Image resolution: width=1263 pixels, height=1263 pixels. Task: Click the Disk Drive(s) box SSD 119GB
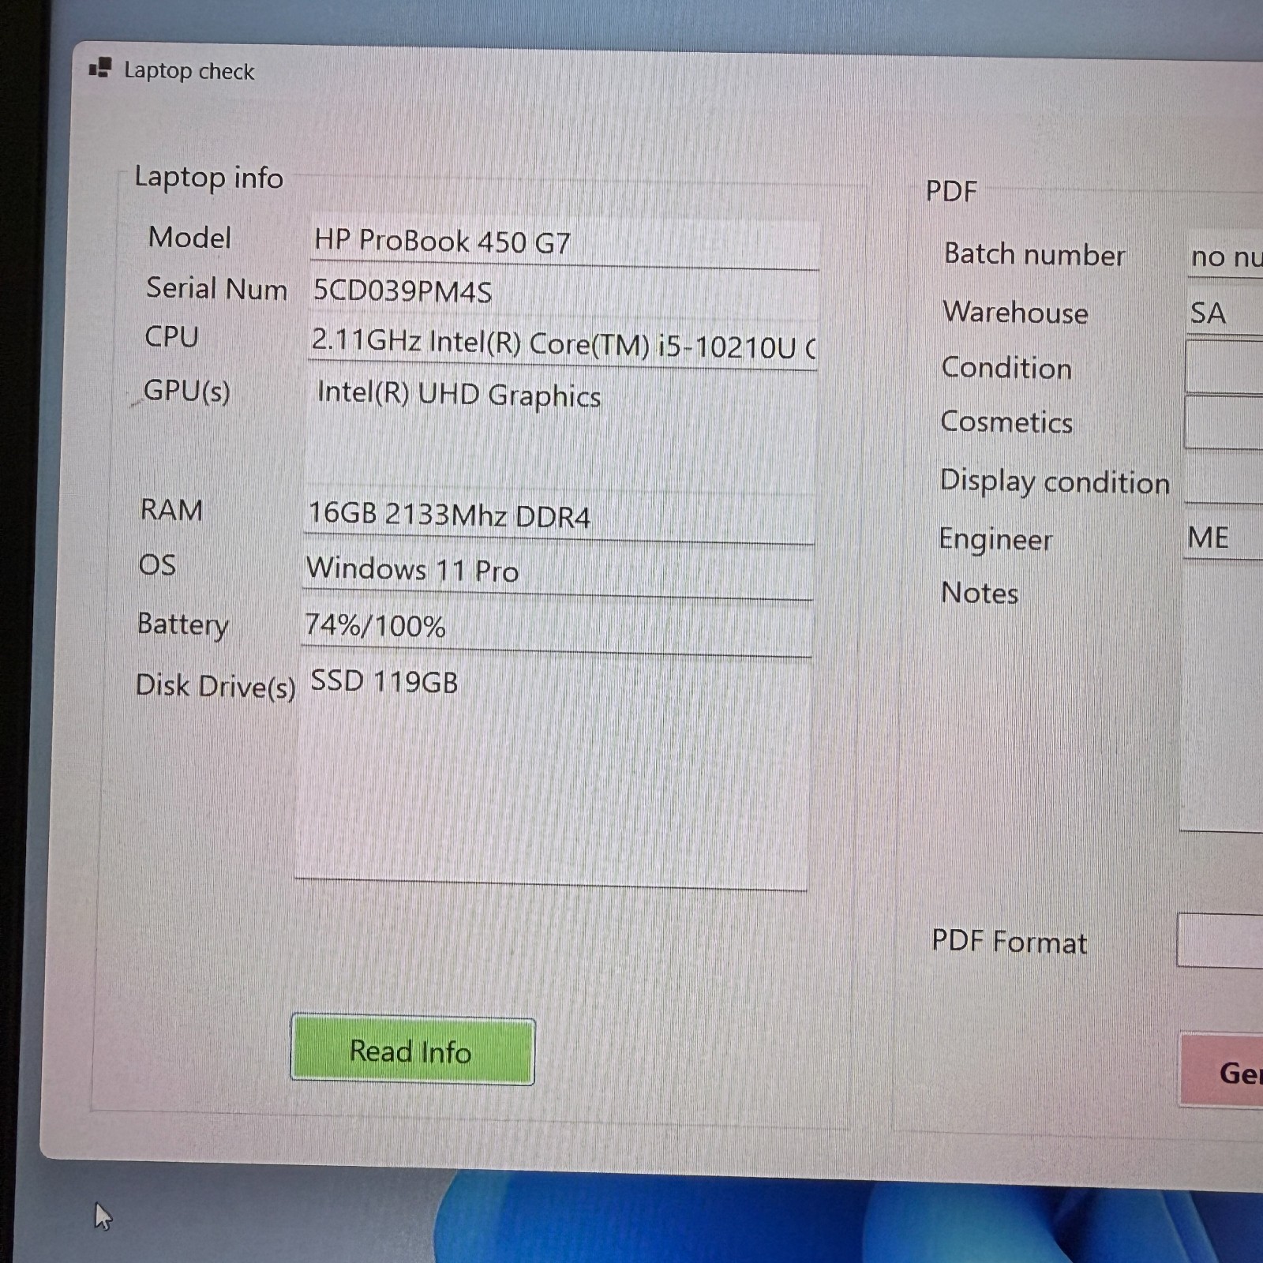(x=553, y=775)
